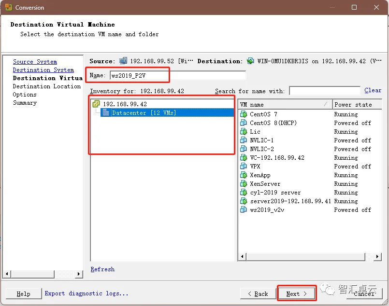The image size is (389, 306).
Task: Select the CentOS 7 row name
Action: (263, 114)
